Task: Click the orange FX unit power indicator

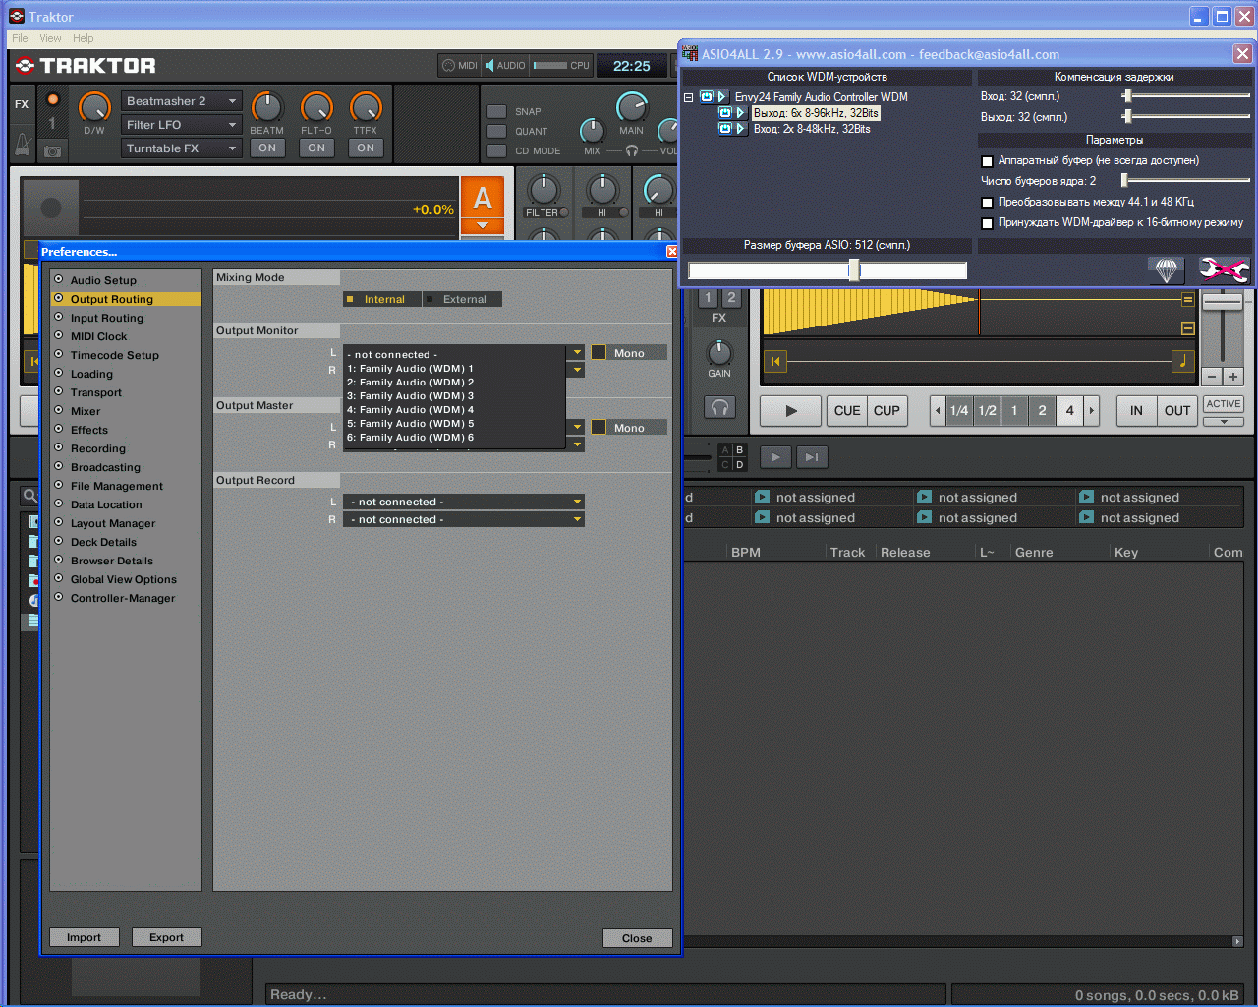Action: [52, 99]
